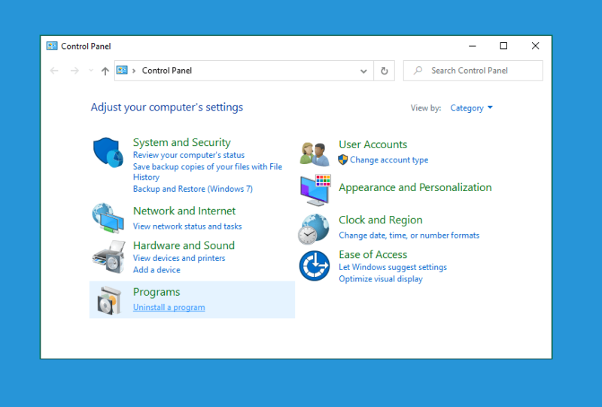602x407 pixels.
Task: Open the System and Security shield icon
Action: (108, 153)
